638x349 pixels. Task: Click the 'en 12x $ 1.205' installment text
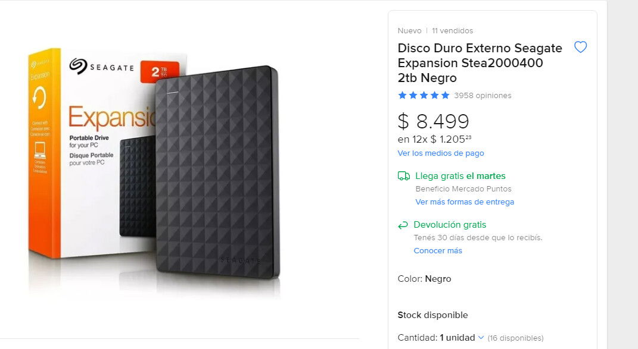(434, 140)
